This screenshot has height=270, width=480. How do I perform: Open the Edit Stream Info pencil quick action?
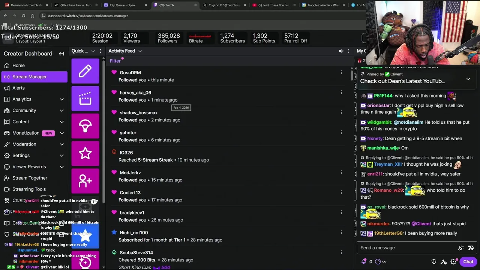pos(85,71)
